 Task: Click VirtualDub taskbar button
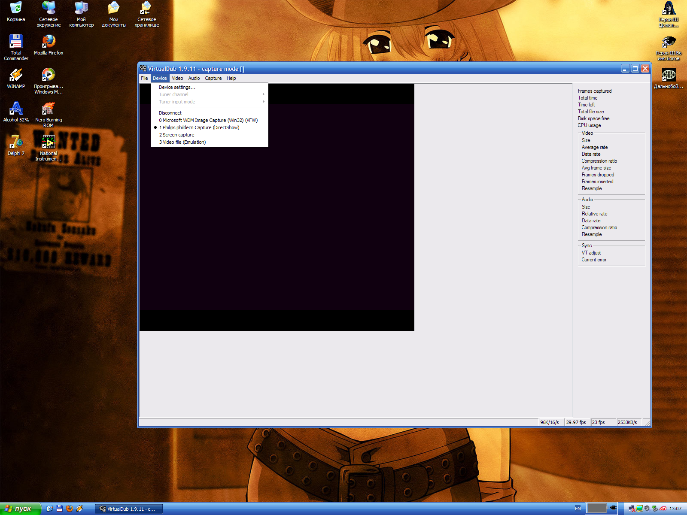pos(129,509)
